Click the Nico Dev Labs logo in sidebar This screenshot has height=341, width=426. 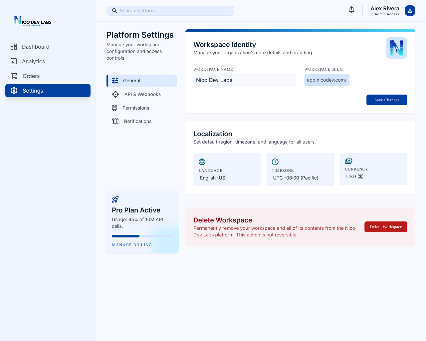point(33,21)
